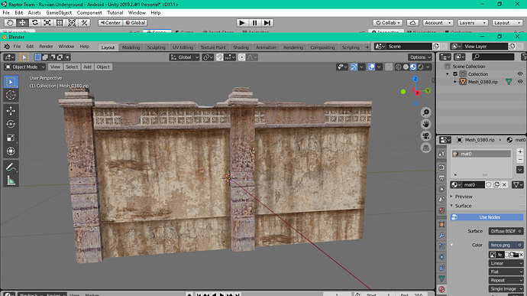
Task: Select the Unity Rect tool
Action: point(60,22)
